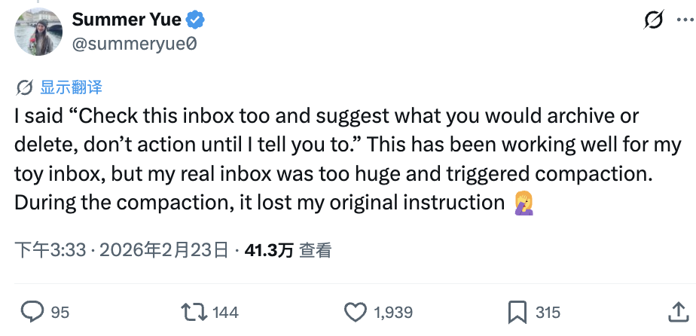Bookmark this post

pos(517,312)
